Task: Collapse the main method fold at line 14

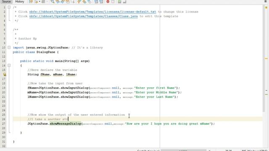Action: pyautogui.click(x=9, y=65)
